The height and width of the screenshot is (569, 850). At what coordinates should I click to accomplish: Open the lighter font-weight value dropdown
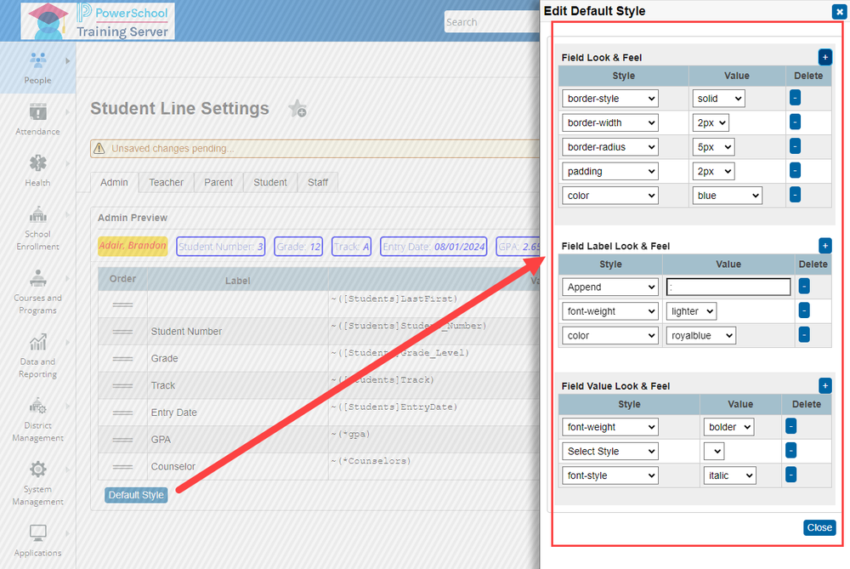[x=691, y=311]
